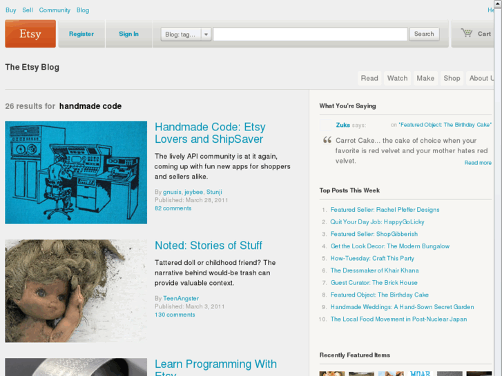502x376 pixels.
Task: Open 'Get the Look Decor: The Modern Bungalow'
Action: click(390, 246)
